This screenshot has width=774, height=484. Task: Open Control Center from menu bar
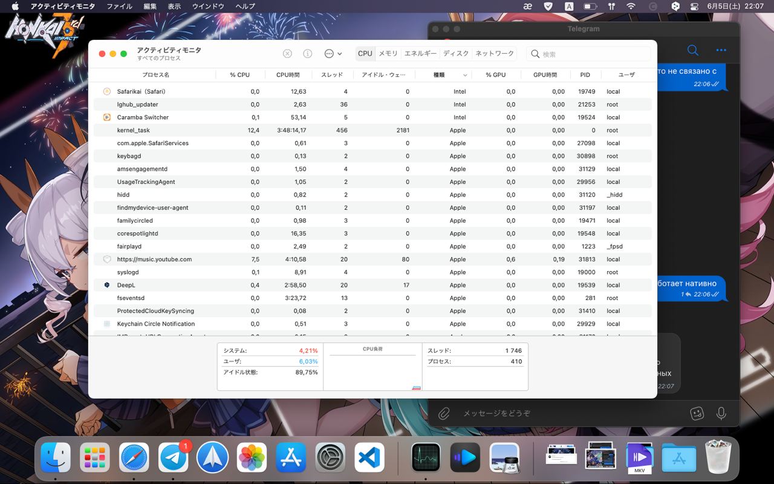[694, 6]
